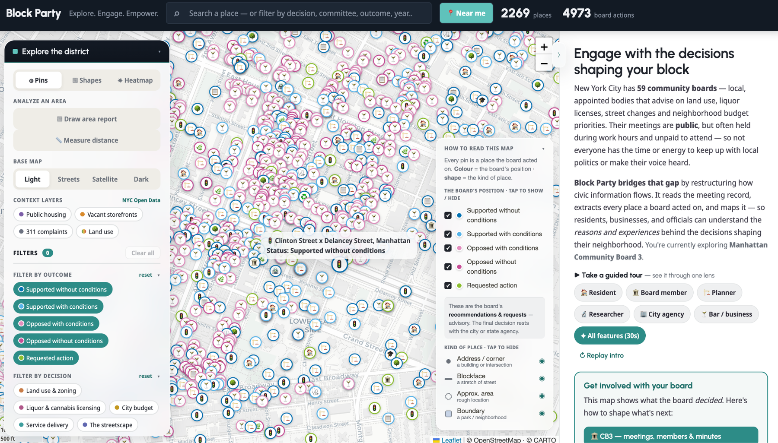Select the Dark base map

[141, 179]
